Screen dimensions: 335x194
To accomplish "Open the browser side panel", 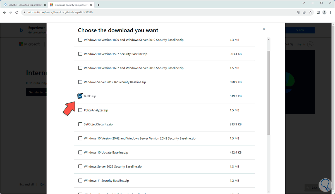I will 318,13.
